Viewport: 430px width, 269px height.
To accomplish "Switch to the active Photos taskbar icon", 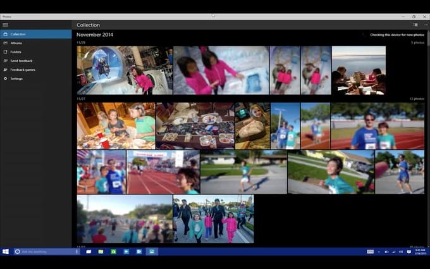I will [x=152, y=251].
